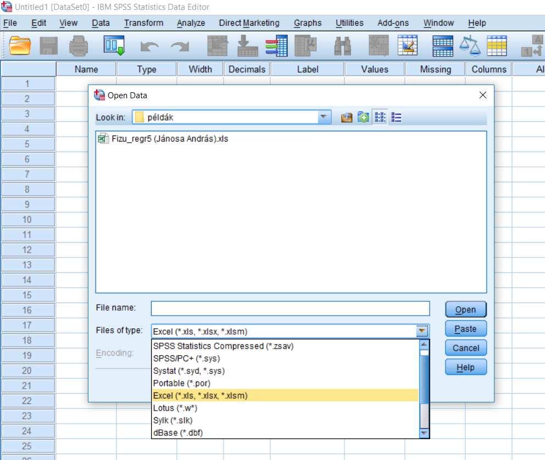Screen dimensions: 545x460
Task: Click the Select cases toolbar icon
Action: [x=497, y=46]
